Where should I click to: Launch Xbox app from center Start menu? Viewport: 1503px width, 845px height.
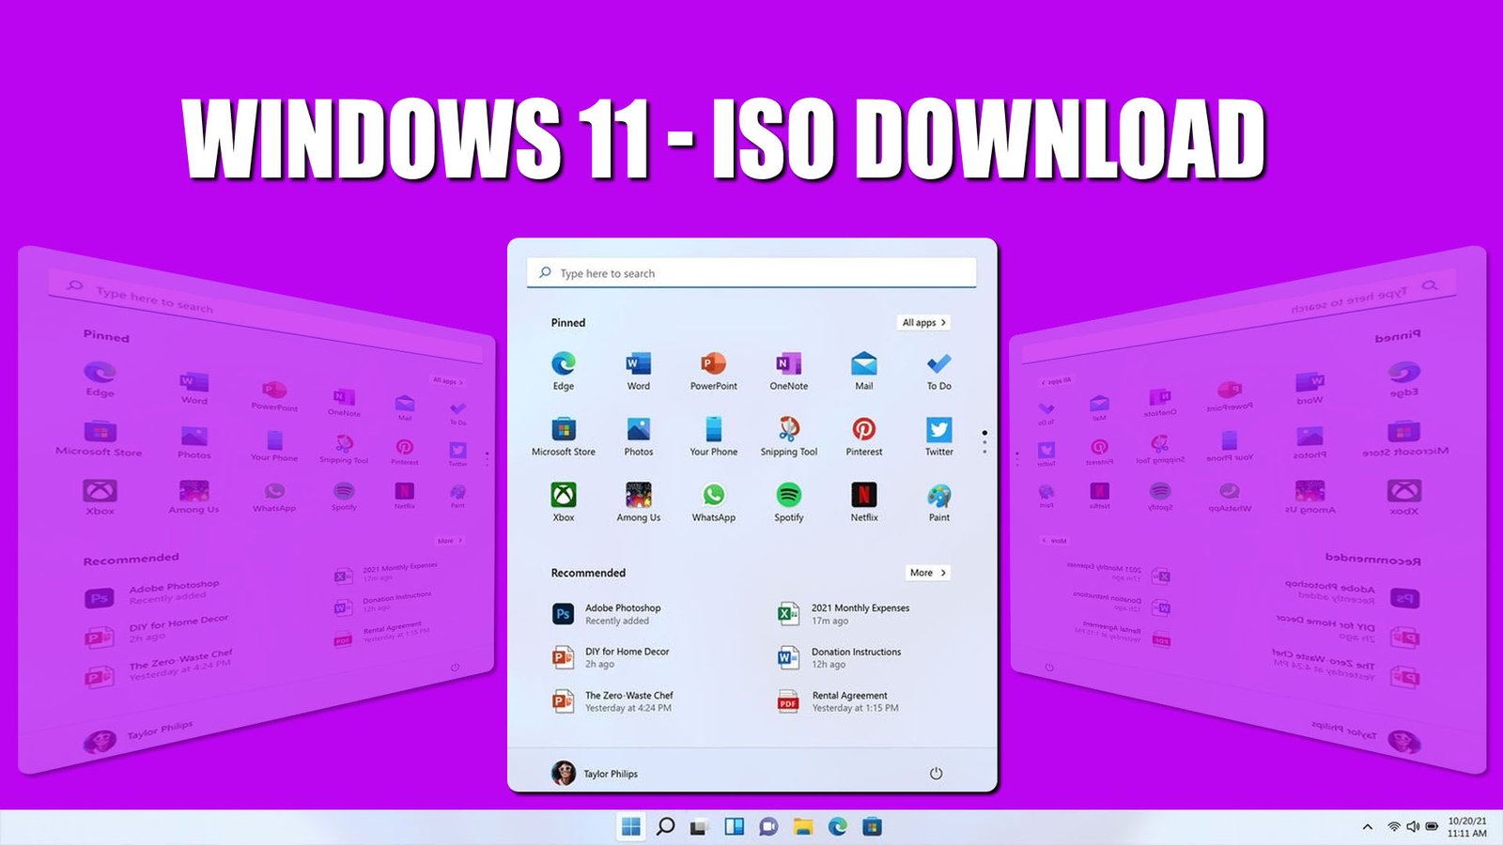[564, 501]
